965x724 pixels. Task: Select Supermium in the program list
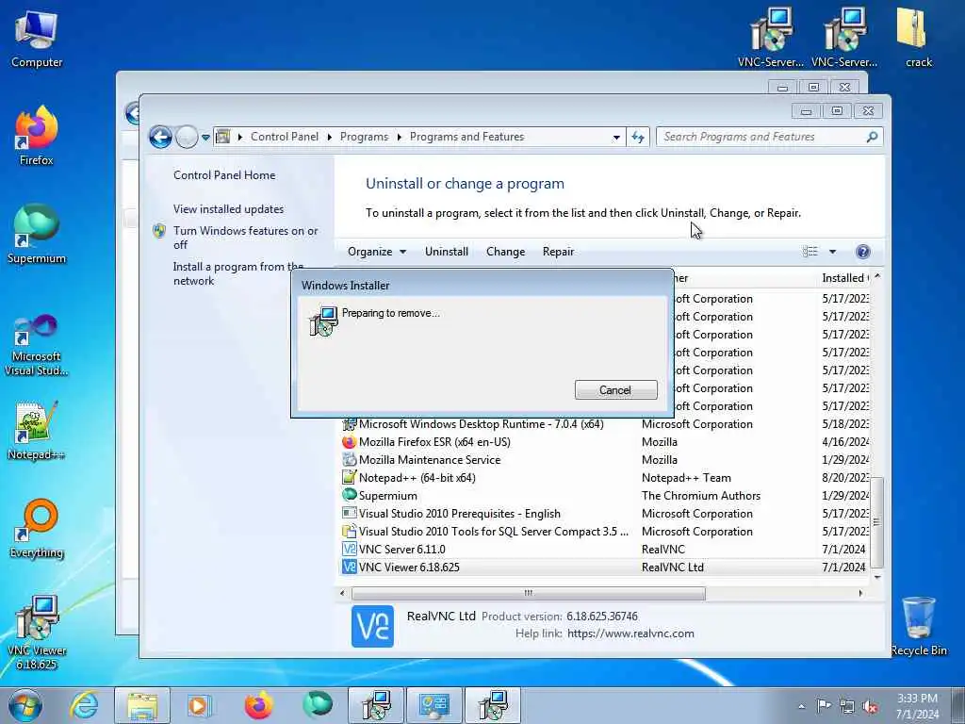click(604, 496)
